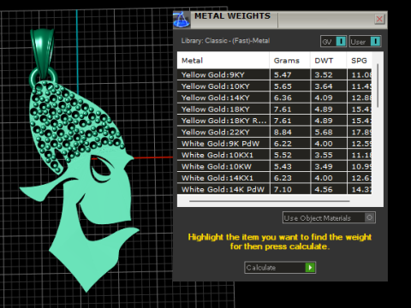Select the White Gold:10KW row
The image size is (411, 308).
(274, 166)
